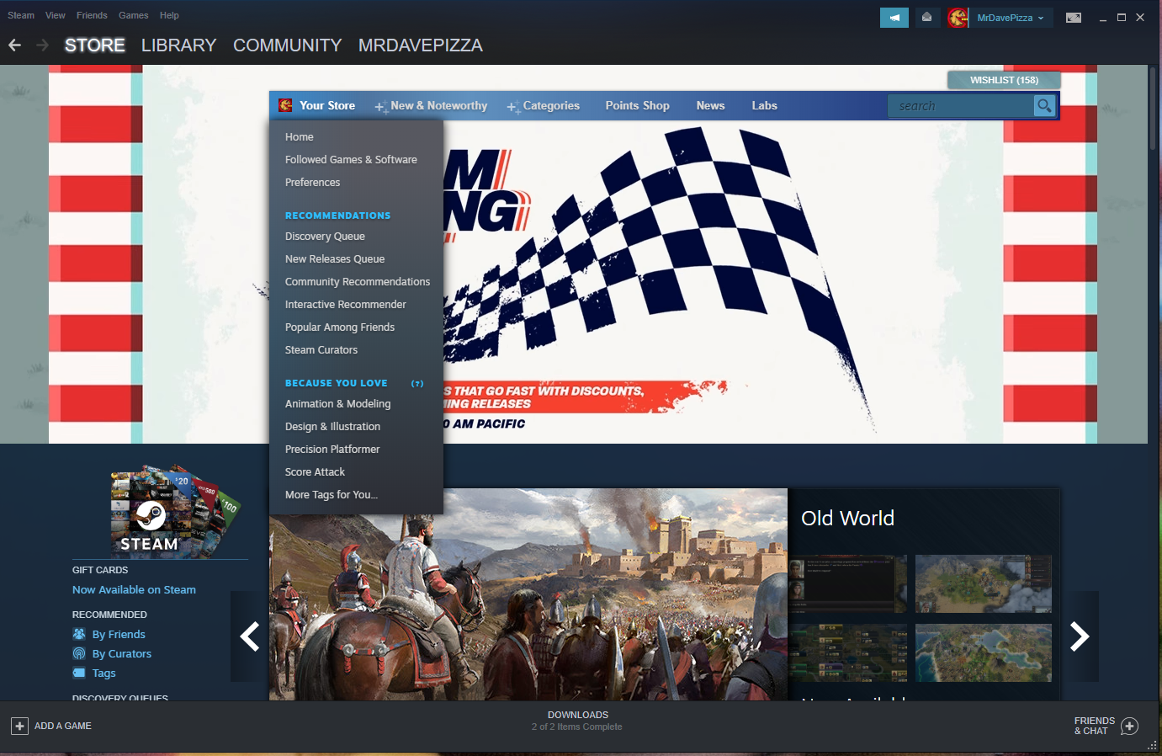The height and width of the screenshot is (756, 1162).
Task: Click the By Friends people icon
Action: 79,634
